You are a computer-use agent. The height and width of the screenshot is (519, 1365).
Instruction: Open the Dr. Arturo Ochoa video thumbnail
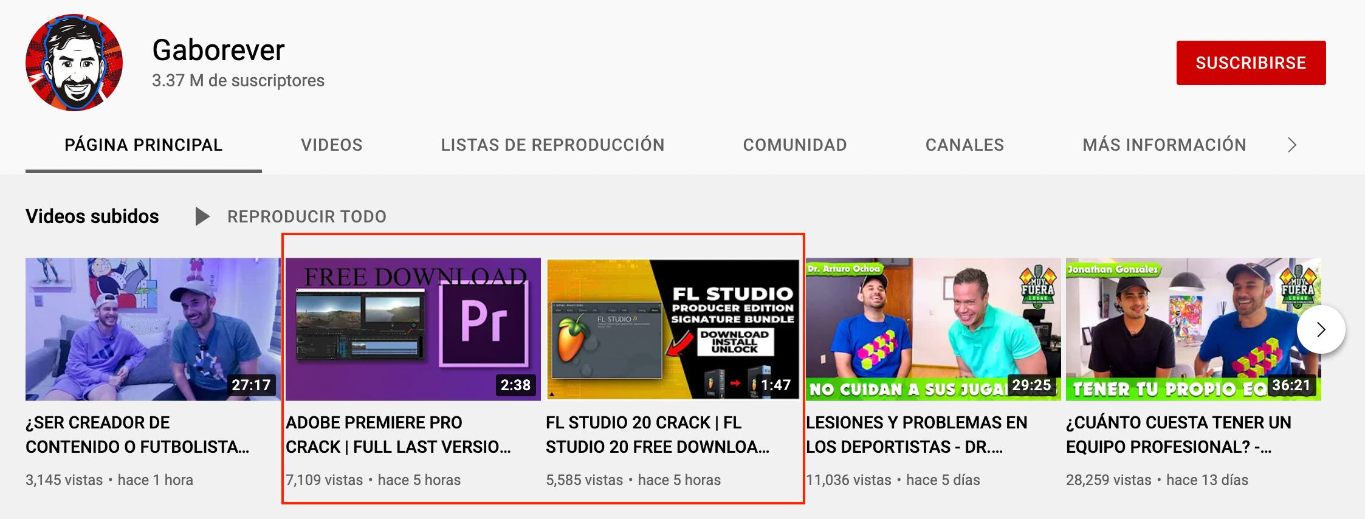tap(932, 329)
